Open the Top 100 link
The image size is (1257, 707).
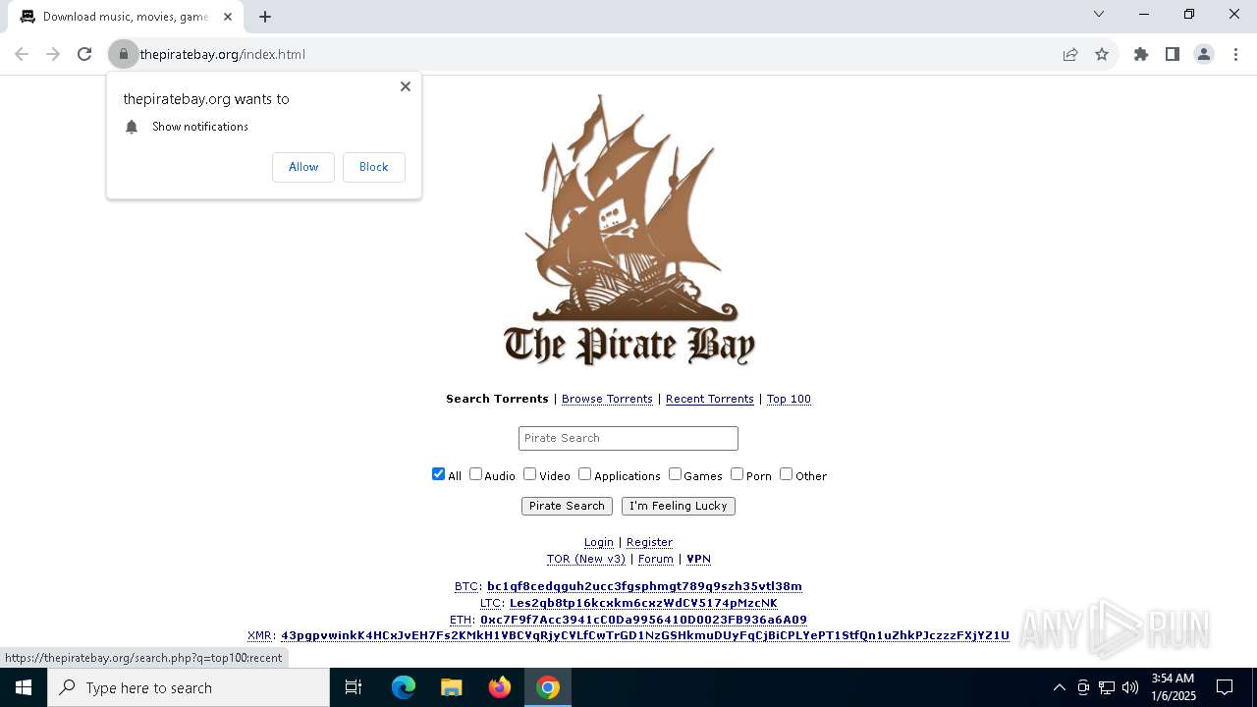click(x=789, y=399)
